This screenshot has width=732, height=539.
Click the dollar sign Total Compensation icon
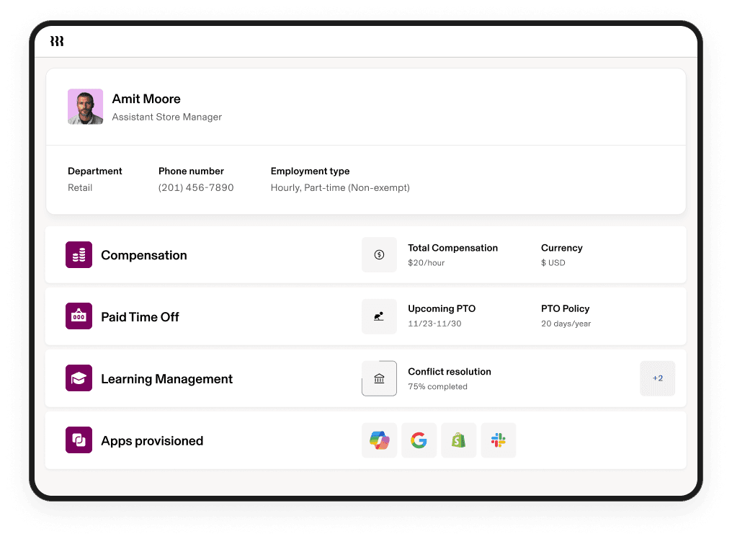pyautogui.click(x=379, y=254)
